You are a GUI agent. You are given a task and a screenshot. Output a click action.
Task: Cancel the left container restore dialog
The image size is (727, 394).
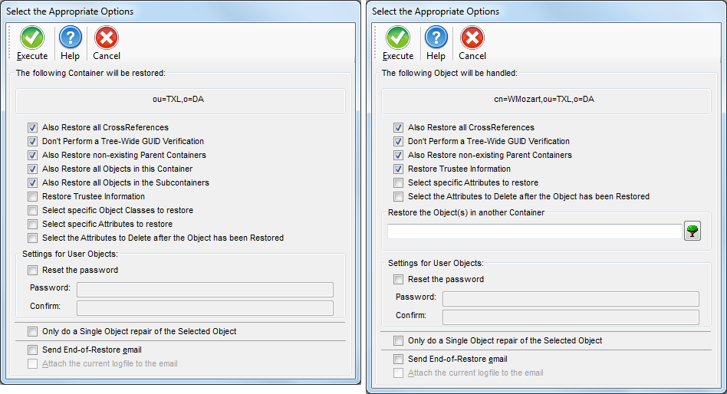pos(106,44)
